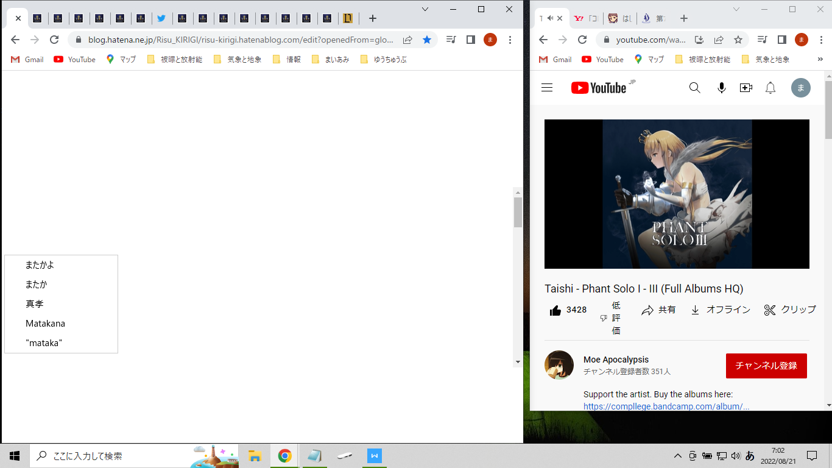
Task: Open new tab in the YouTube window
Action: click(684, 18)
